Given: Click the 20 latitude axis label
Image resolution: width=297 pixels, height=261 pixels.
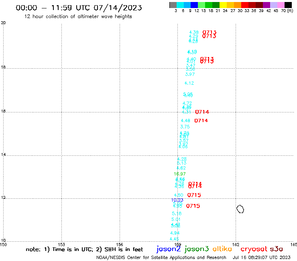Looking at the screenshot, I should point(3,23).
